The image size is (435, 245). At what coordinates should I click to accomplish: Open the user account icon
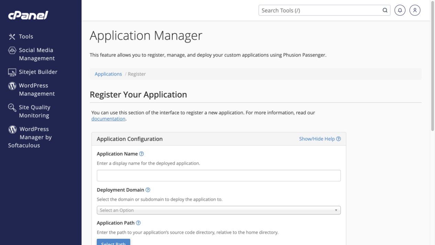(x=415, y=10)
